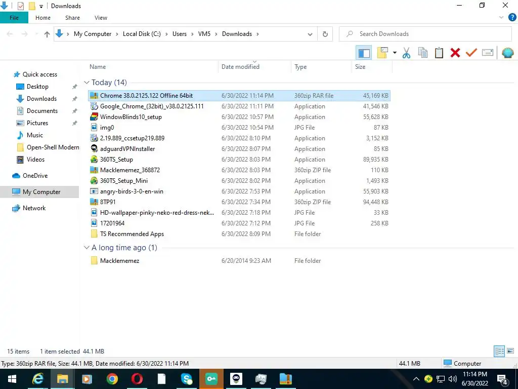Open the Home ribbon tab
Image resolution: width=518 pixels, height=389 pixels.
tap(43, 18)
